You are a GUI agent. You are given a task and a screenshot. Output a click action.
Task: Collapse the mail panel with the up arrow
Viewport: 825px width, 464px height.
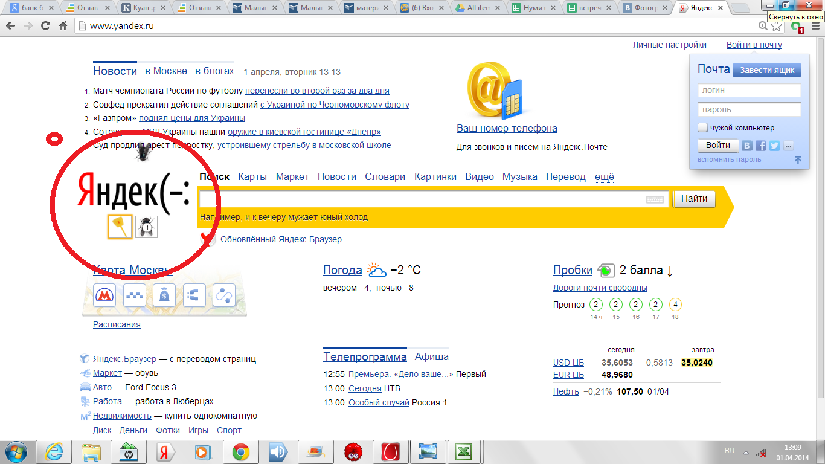[798, 160]
